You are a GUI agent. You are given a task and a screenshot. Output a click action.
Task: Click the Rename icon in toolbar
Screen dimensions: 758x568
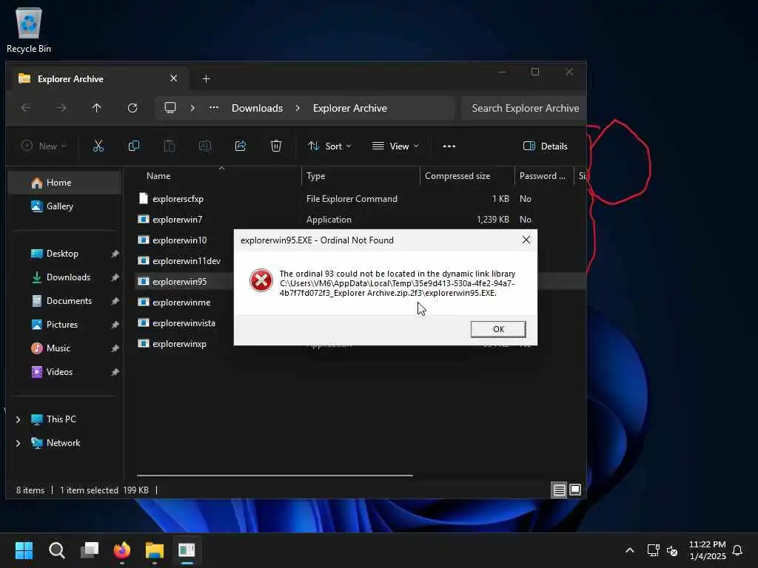click(x=205, y=146)
